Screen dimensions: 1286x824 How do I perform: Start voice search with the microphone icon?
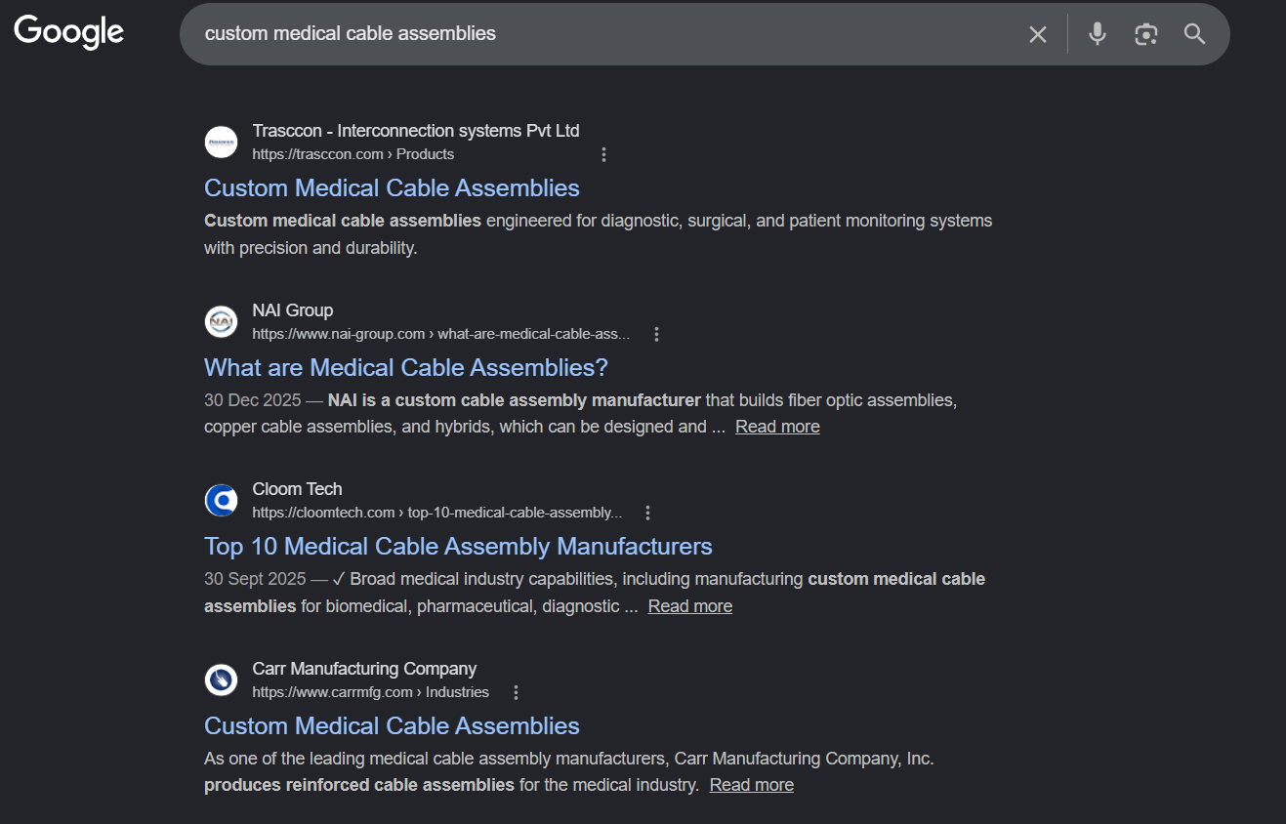pyautogui.click(x=1098, y=34)
